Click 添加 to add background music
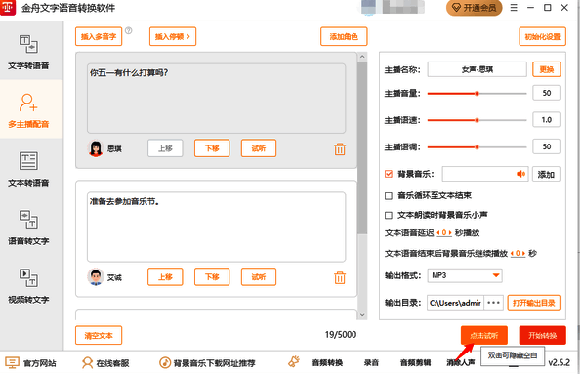 (x=547, y=174)
